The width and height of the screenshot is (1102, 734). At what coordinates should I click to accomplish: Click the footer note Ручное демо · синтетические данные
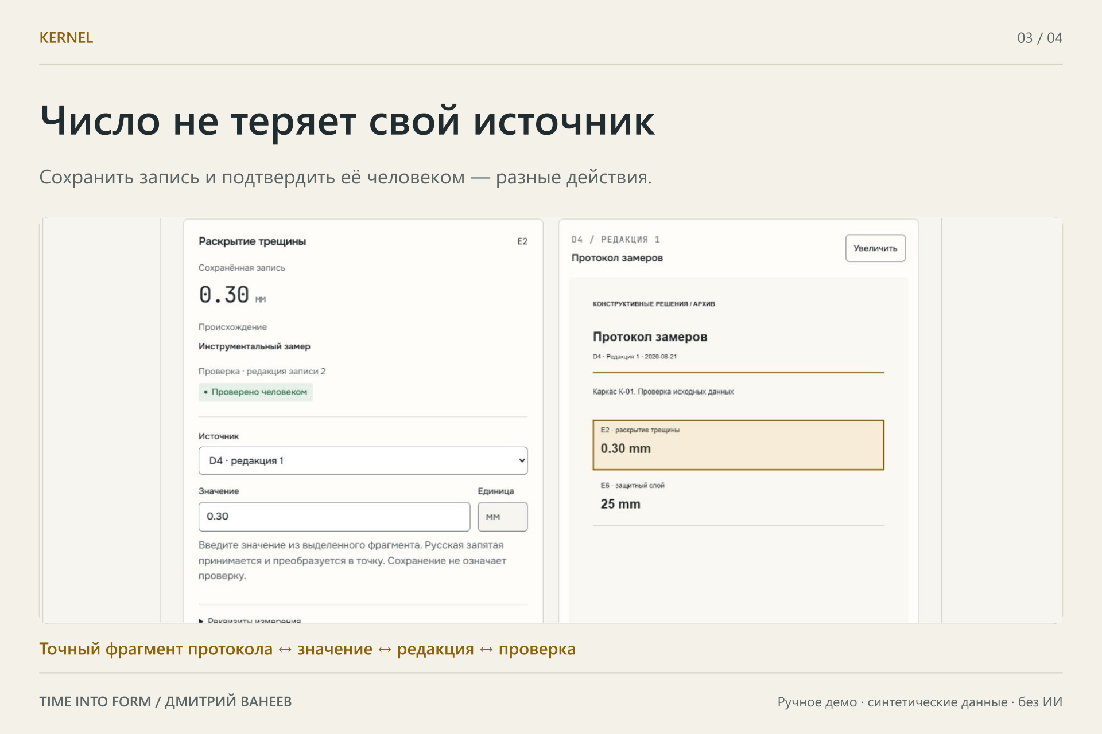pyautogui.click(x=893, y=702)
